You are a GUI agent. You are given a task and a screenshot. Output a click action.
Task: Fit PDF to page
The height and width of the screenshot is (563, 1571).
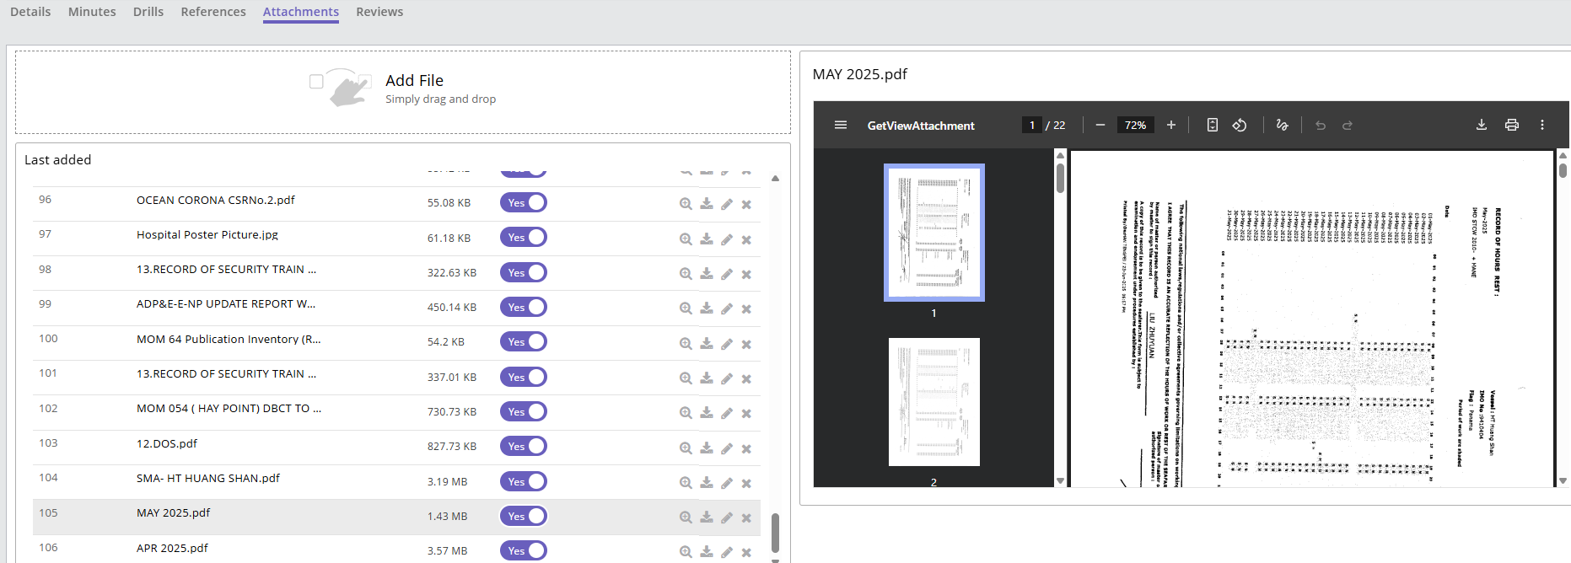click(1213, 125)
